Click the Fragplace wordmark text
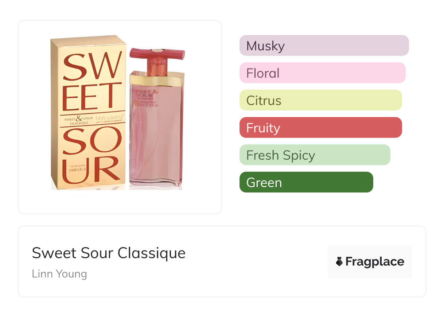 click(x=375, y=261)
